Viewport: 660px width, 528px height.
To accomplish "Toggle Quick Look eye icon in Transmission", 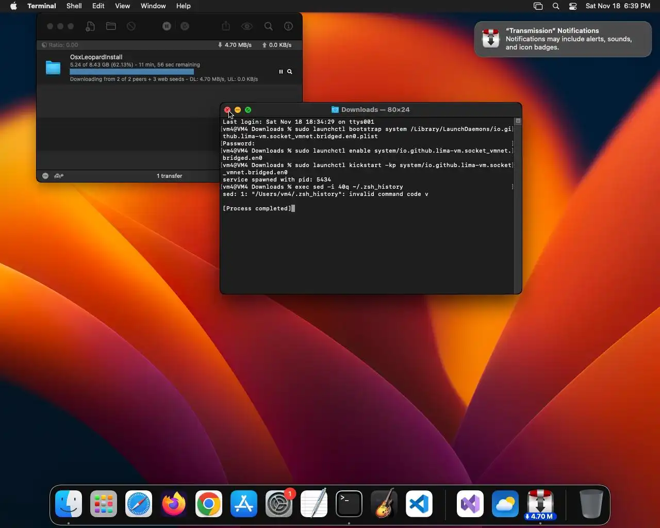I will (x=247, y=26).
